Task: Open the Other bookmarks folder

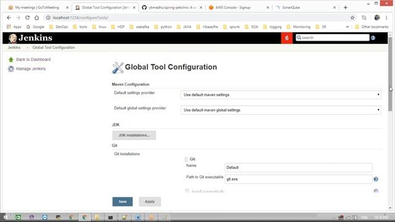Action: pyautogui.click(x=372, y=27)
